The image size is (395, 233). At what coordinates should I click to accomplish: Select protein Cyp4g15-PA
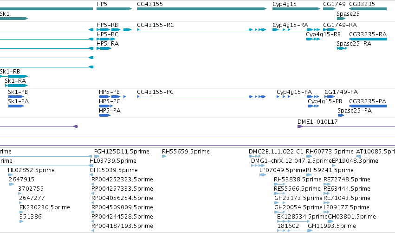tap(298, 97)
